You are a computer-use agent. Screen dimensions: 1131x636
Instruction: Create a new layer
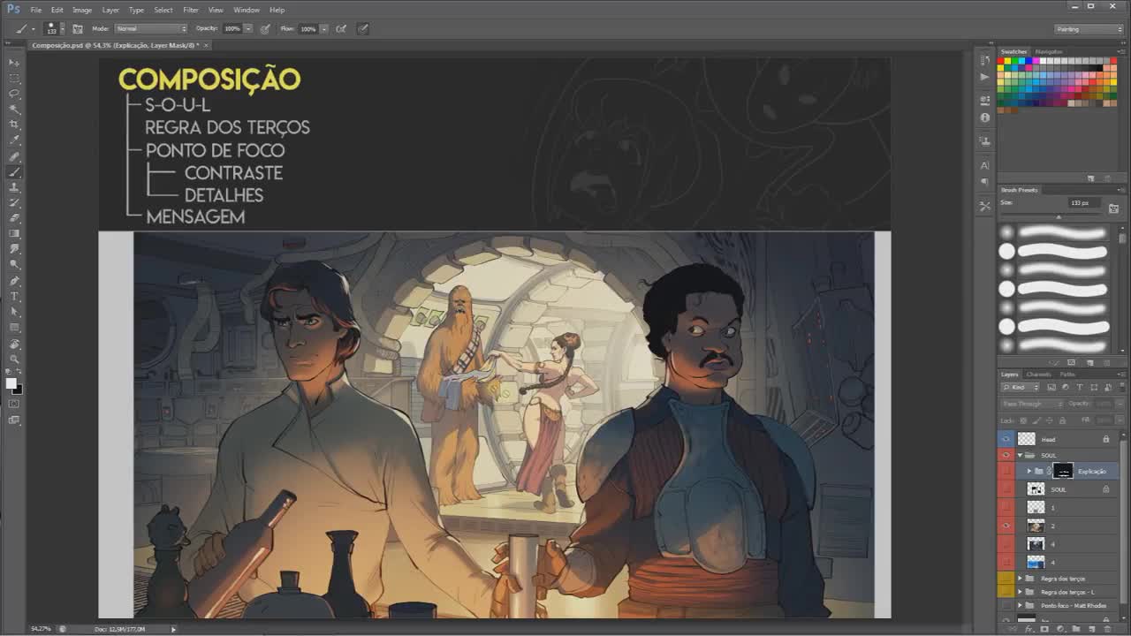1091,629
